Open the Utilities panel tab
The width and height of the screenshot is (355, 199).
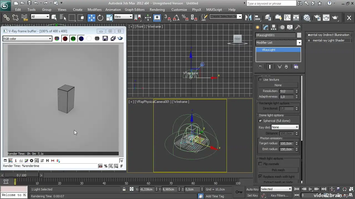click(298, 27)
